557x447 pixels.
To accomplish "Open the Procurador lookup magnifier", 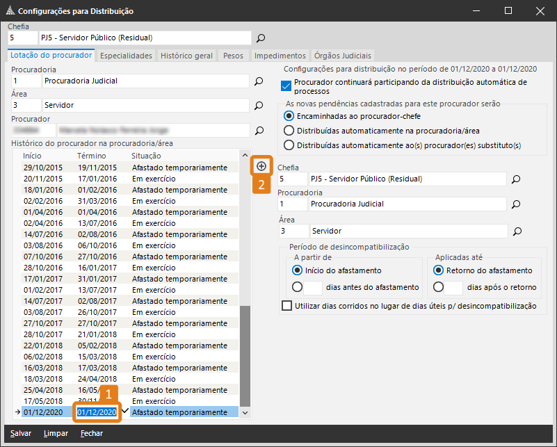I will pyautogui.click(x=259, y=130).
